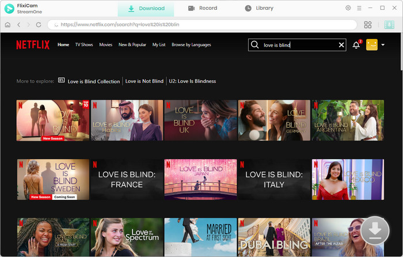
Task: Open Movies menu item
Action: pos(105,45)
